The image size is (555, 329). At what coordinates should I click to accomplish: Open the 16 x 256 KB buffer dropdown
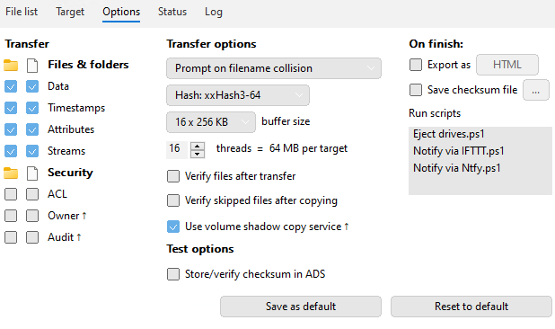(211, 122)
